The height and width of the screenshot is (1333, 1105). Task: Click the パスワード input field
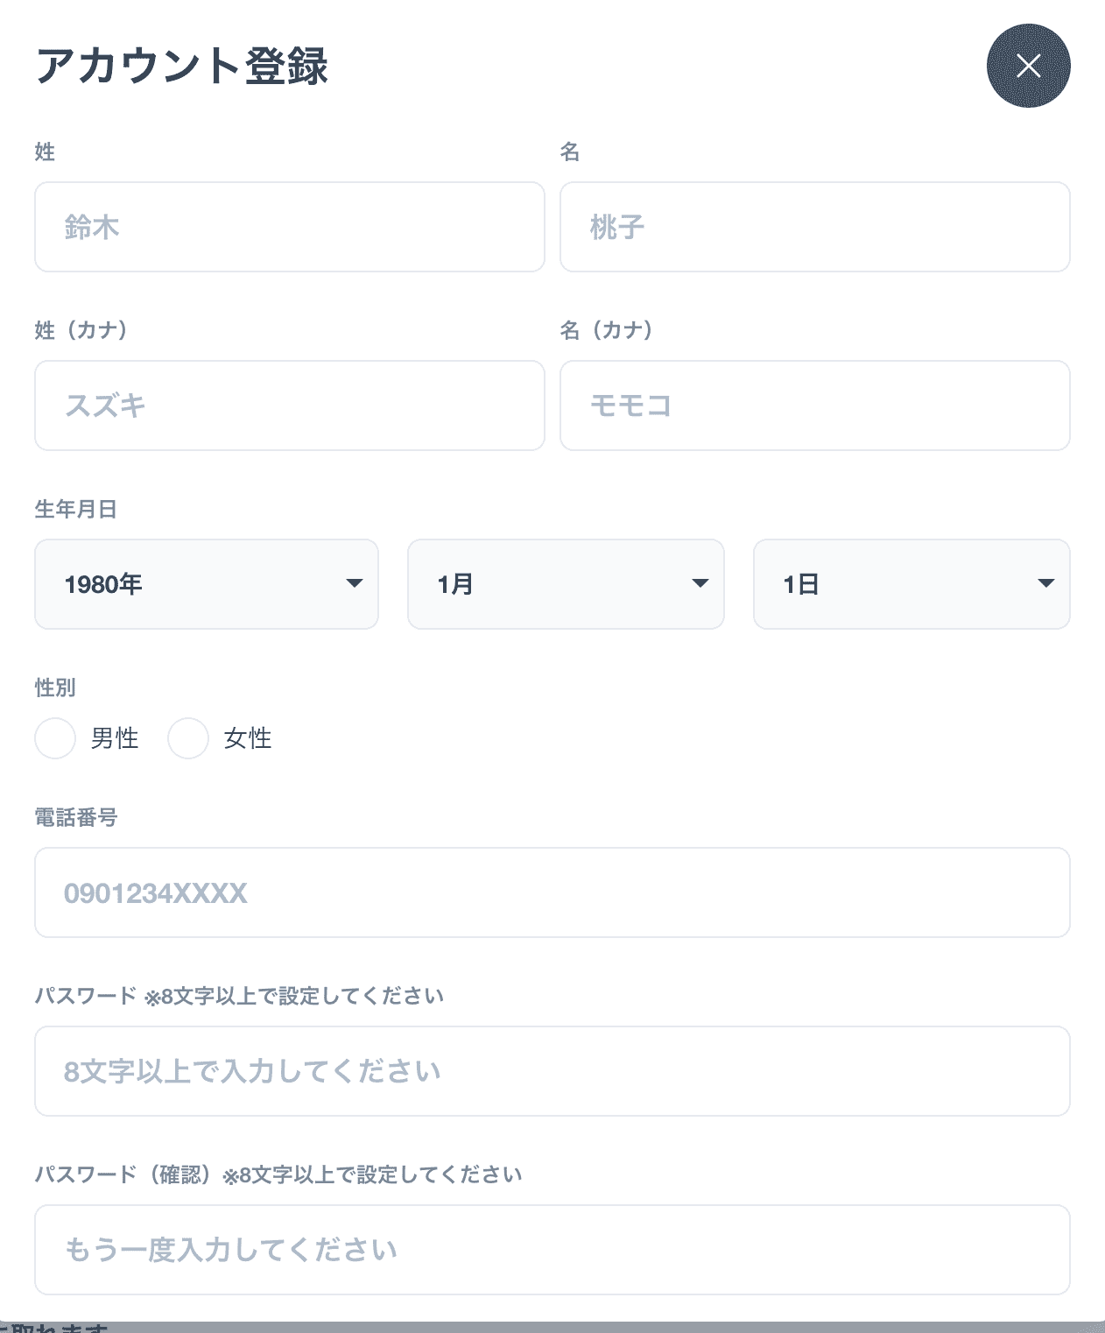[x=552, y=1071]
